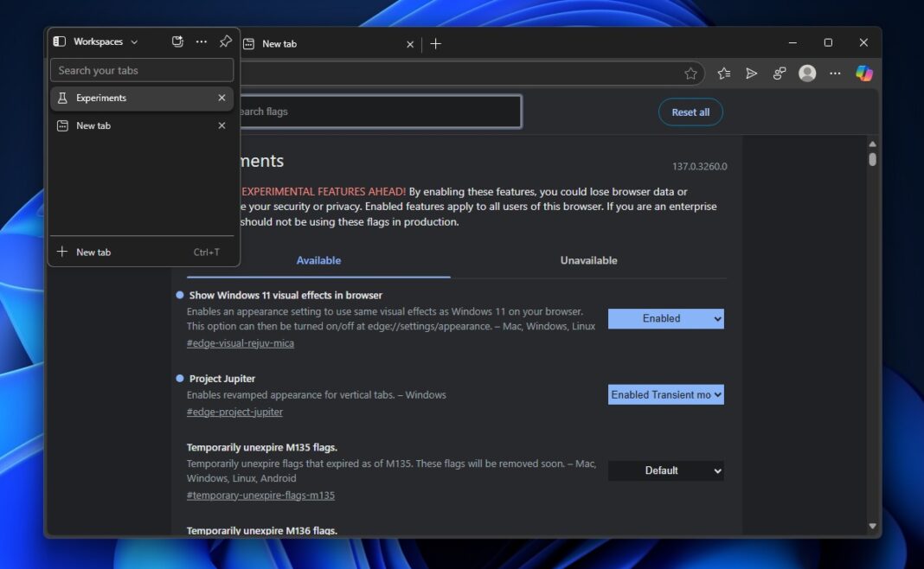The height and width of the screenshot is (569, 924).
Task: Click the tab actions icon in the Workspaces panel
Action: [x=176, y=41]
